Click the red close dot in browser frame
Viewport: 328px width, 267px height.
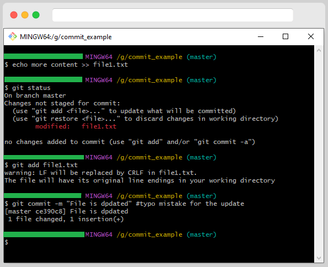pyautogui.click(x=14, y=15)
